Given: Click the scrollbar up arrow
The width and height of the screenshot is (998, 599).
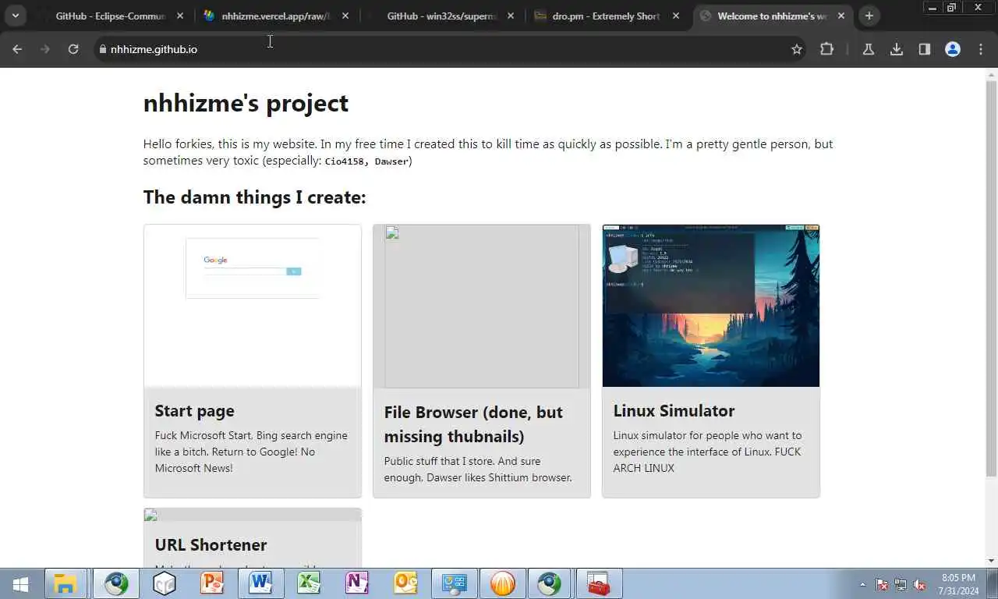Looking at the screenshot, I should 992,74.
